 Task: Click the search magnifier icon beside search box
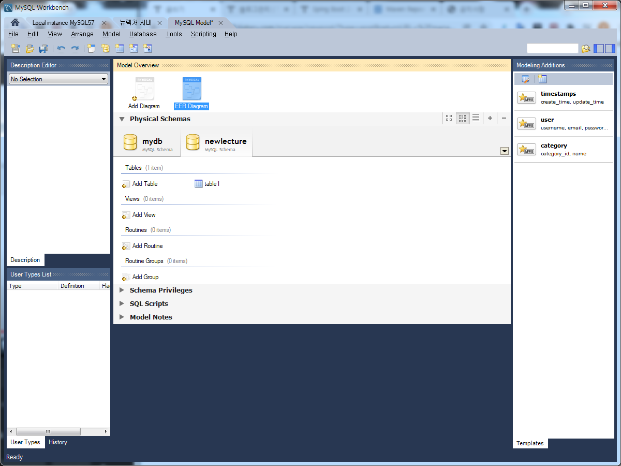point(586,49)
